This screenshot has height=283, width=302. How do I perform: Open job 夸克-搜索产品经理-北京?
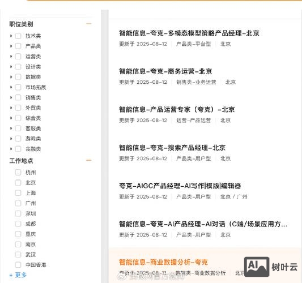(172, 148)
